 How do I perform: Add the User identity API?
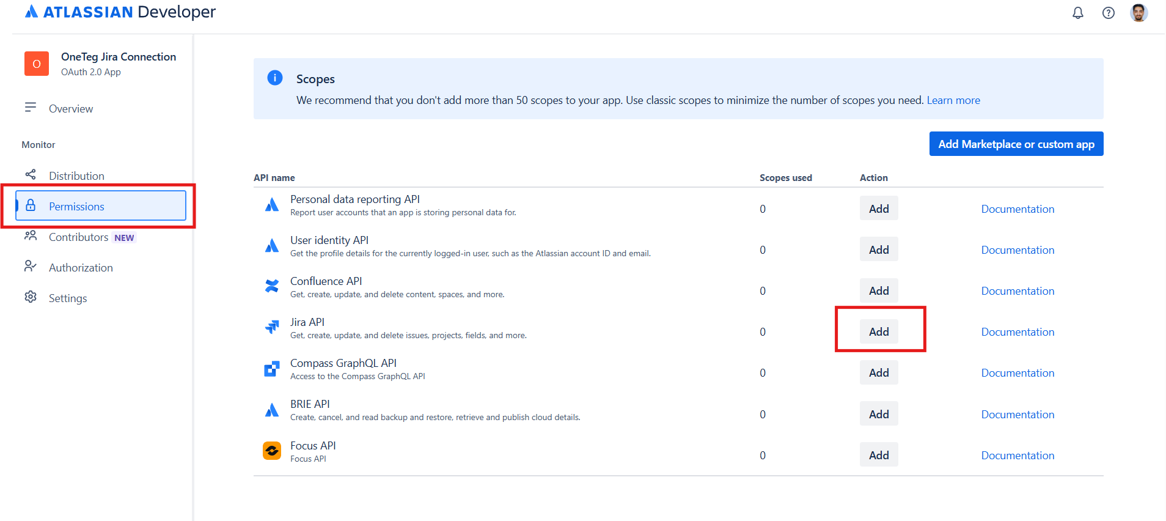click(879, 249)
